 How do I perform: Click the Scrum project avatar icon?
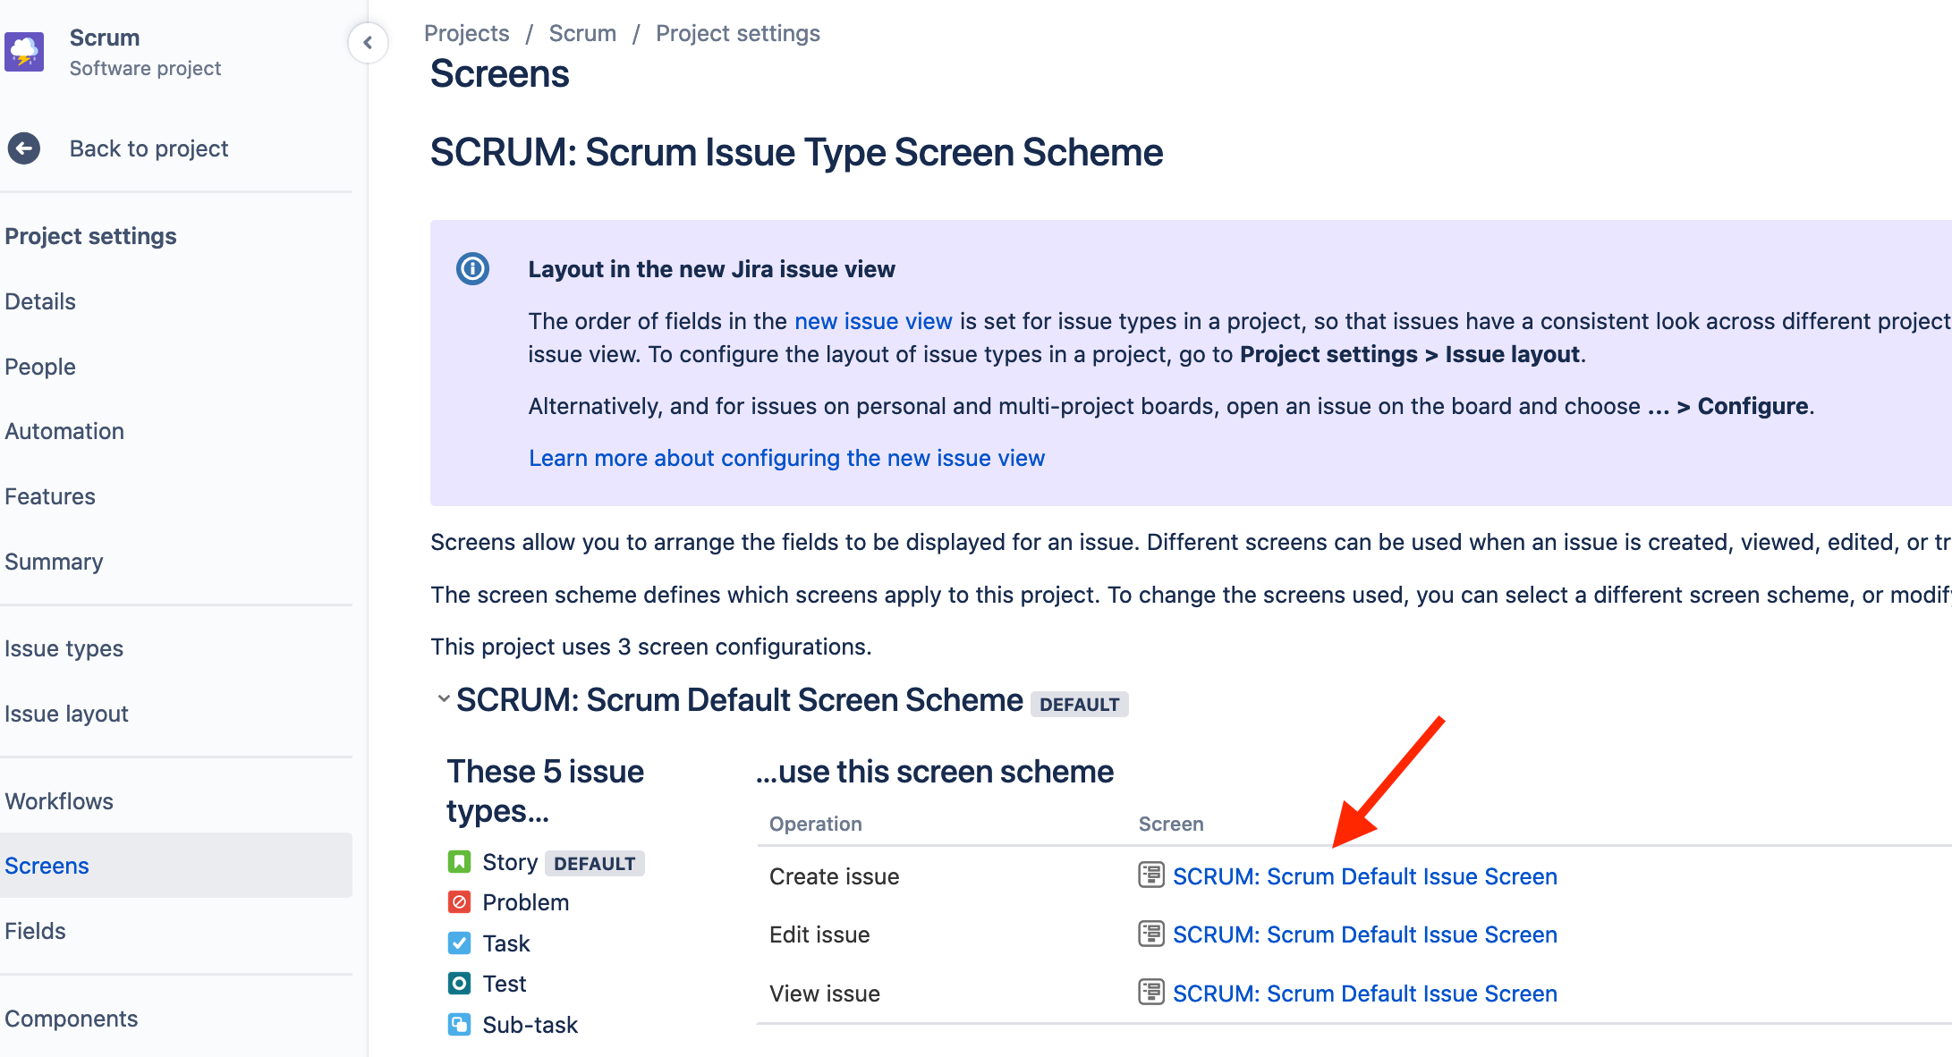point(24,52)
